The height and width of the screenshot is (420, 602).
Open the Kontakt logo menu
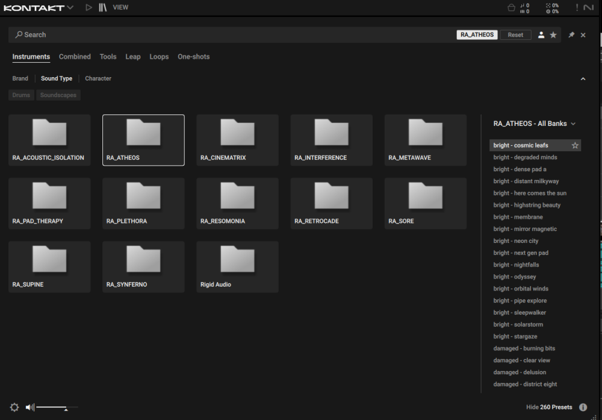(x=38, y=8)
